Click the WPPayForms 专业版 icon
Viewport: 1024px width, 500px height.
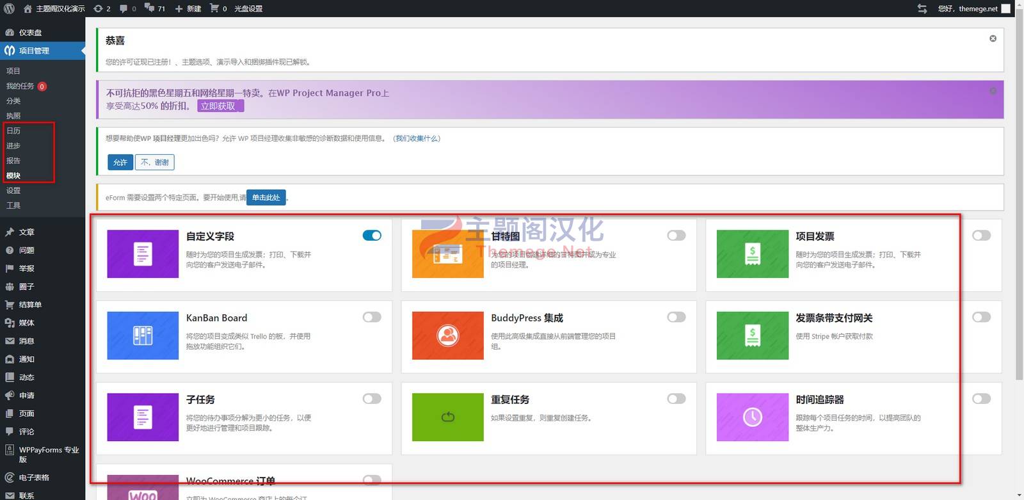pyautogui.click(x=10, y=450)
